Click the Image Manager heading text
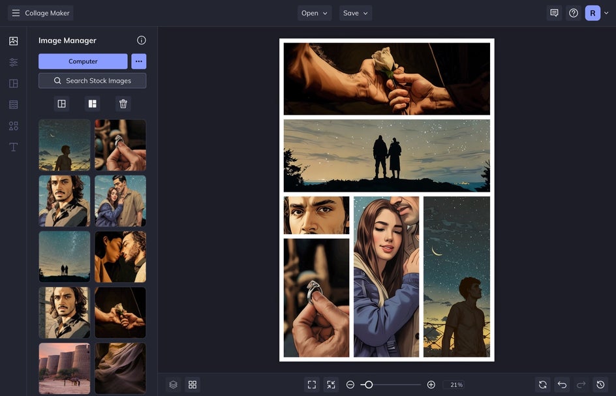The image size is (616, 396). tap(67, 40)
